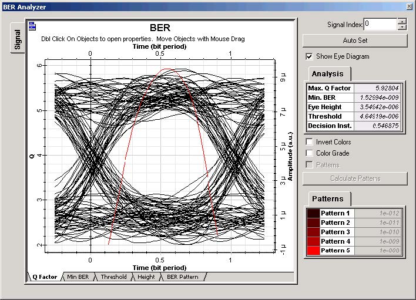Viewport: 416px width, 300px height.
Task: Click the Calculate Patterns button
Action: point(355,178)
